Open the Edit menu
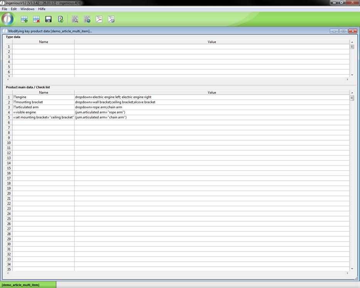Screen dimensions: 360x288 point(14,9)
